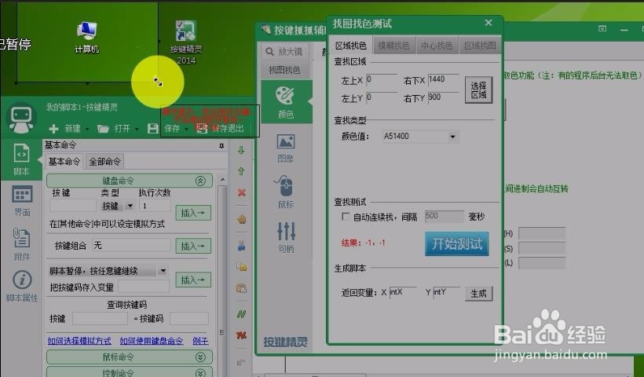Viewport: 644px width, 377px height.
Task: Open the 按键精灵2014 desktop shortcut
Action: 186,42
